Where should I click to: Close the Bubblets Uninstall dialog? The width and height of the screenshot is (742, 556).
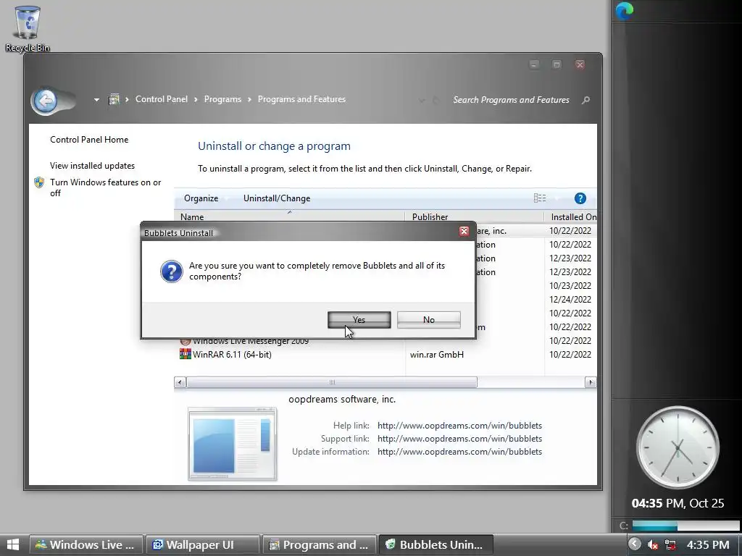[x=464, y=231]
